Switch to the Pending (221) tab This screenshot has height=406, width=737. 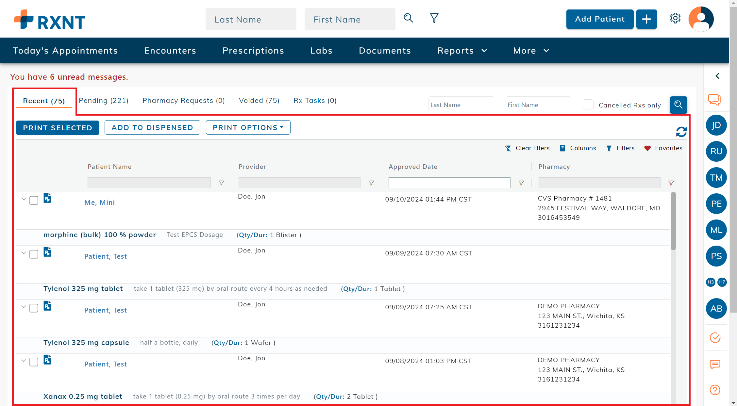pos(104,101)
